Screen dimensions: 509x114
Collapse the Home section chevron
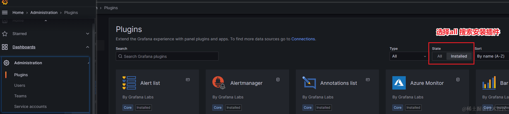pyautogui.click(x=46, y=21)
